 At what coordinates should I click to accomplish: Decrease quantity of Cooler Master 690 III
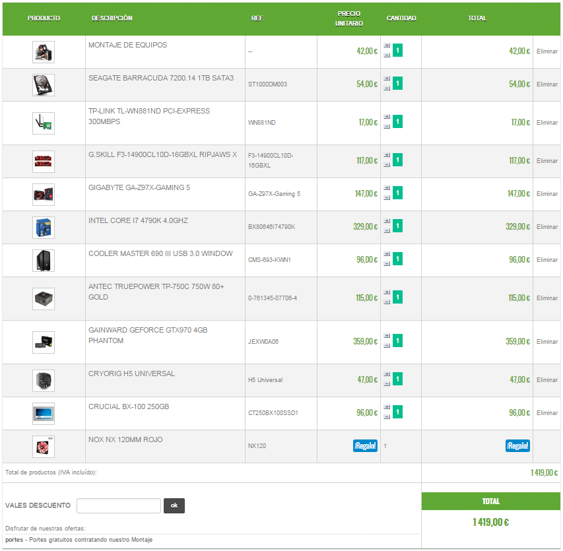coord(387,264)
